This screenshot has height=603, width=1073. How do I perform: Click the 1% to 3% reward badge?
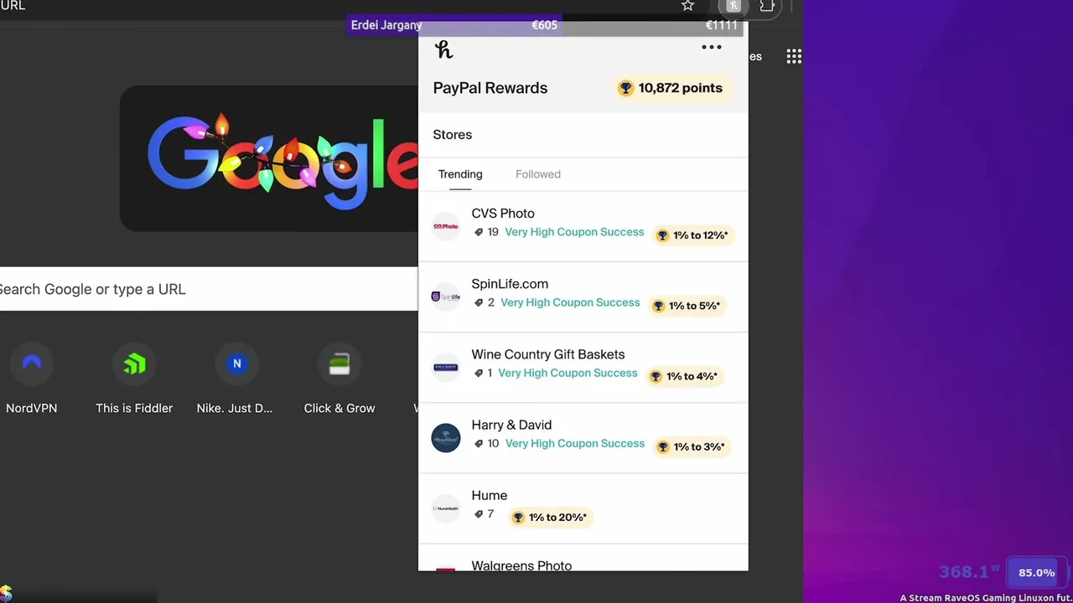point(692,446)
